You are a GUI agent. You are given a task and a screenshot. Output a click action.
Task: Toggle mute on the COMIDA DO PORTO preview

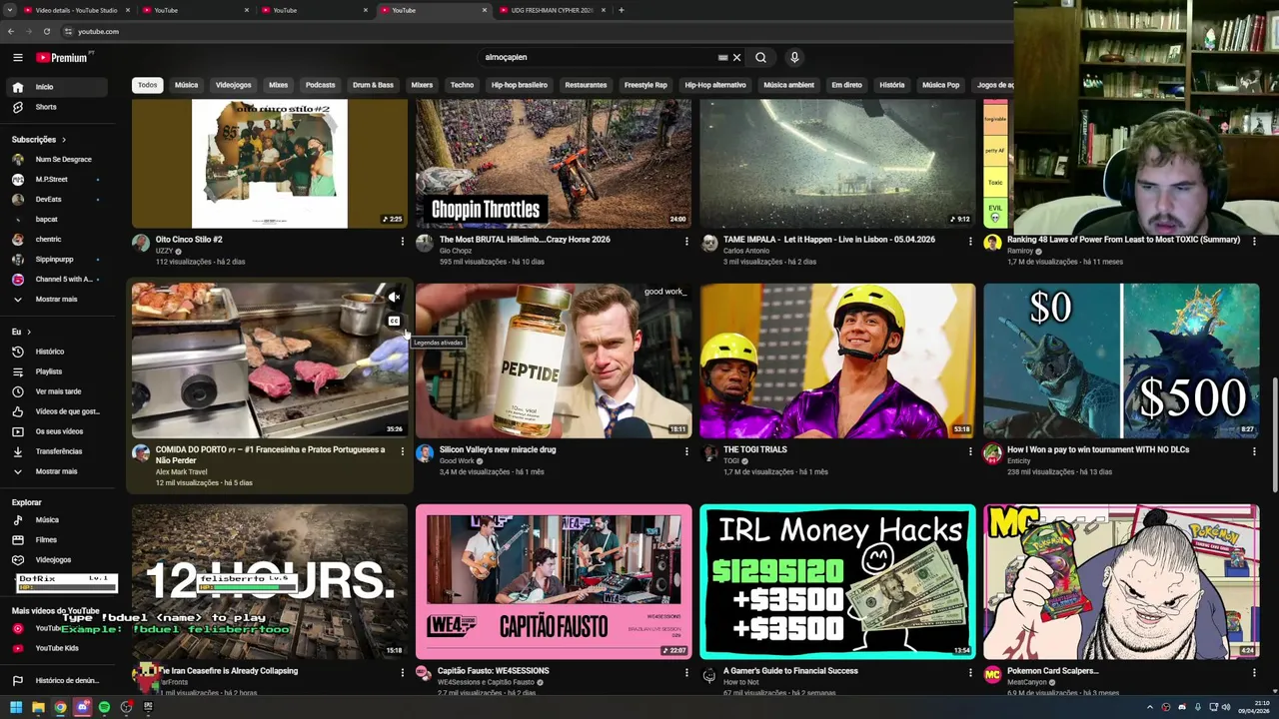click(x=395, y=297)
